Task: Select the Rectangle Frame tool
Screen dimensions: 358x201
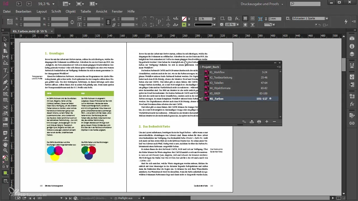Action: pos(5,94)
